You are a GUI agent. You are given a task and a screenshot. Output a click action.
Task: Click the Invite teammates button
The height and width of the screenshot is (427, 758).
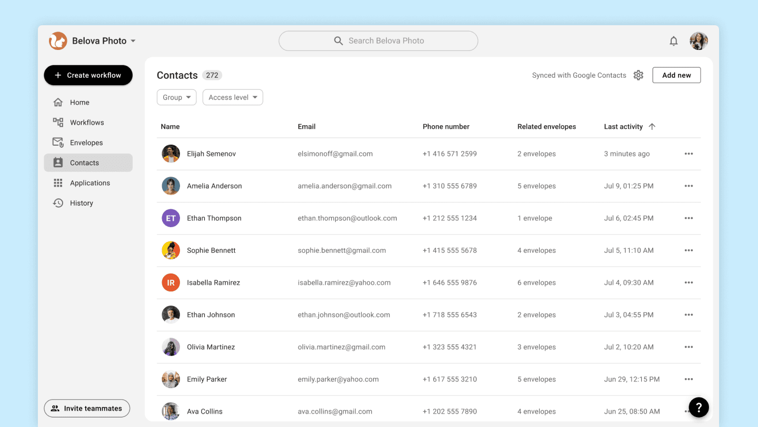(87, 409)
